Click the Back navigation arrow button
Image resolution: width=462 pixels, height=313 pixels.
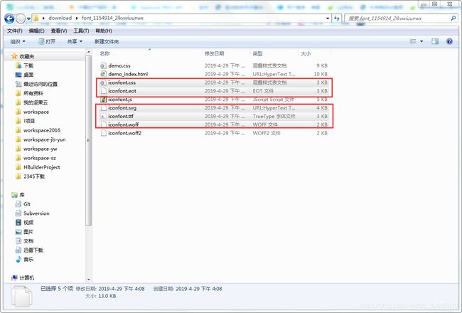pos(9,18)
